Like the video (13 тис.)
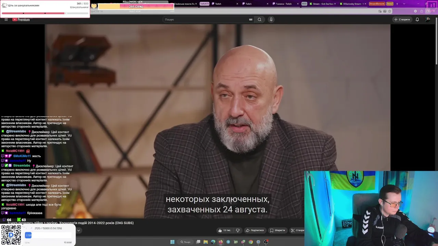The image size is (438, 246). pyautogui.click(x=224, y=230)
